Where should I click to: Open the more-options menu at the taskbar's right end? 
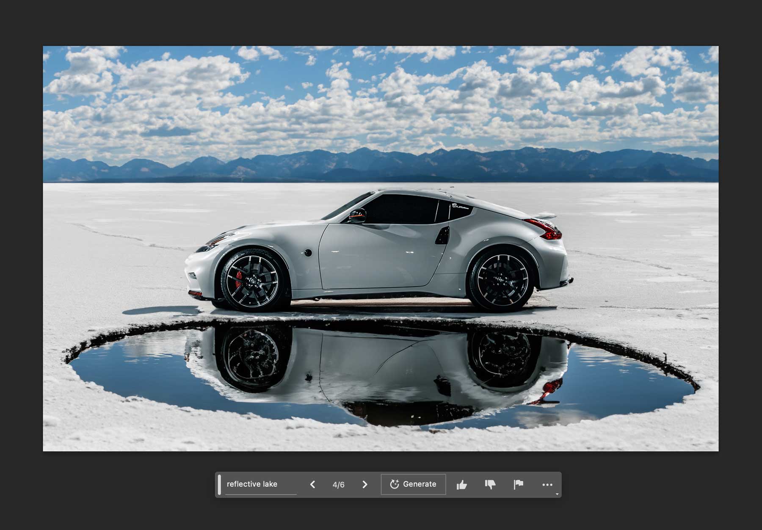pyautogui.click(x=548, y=484)
